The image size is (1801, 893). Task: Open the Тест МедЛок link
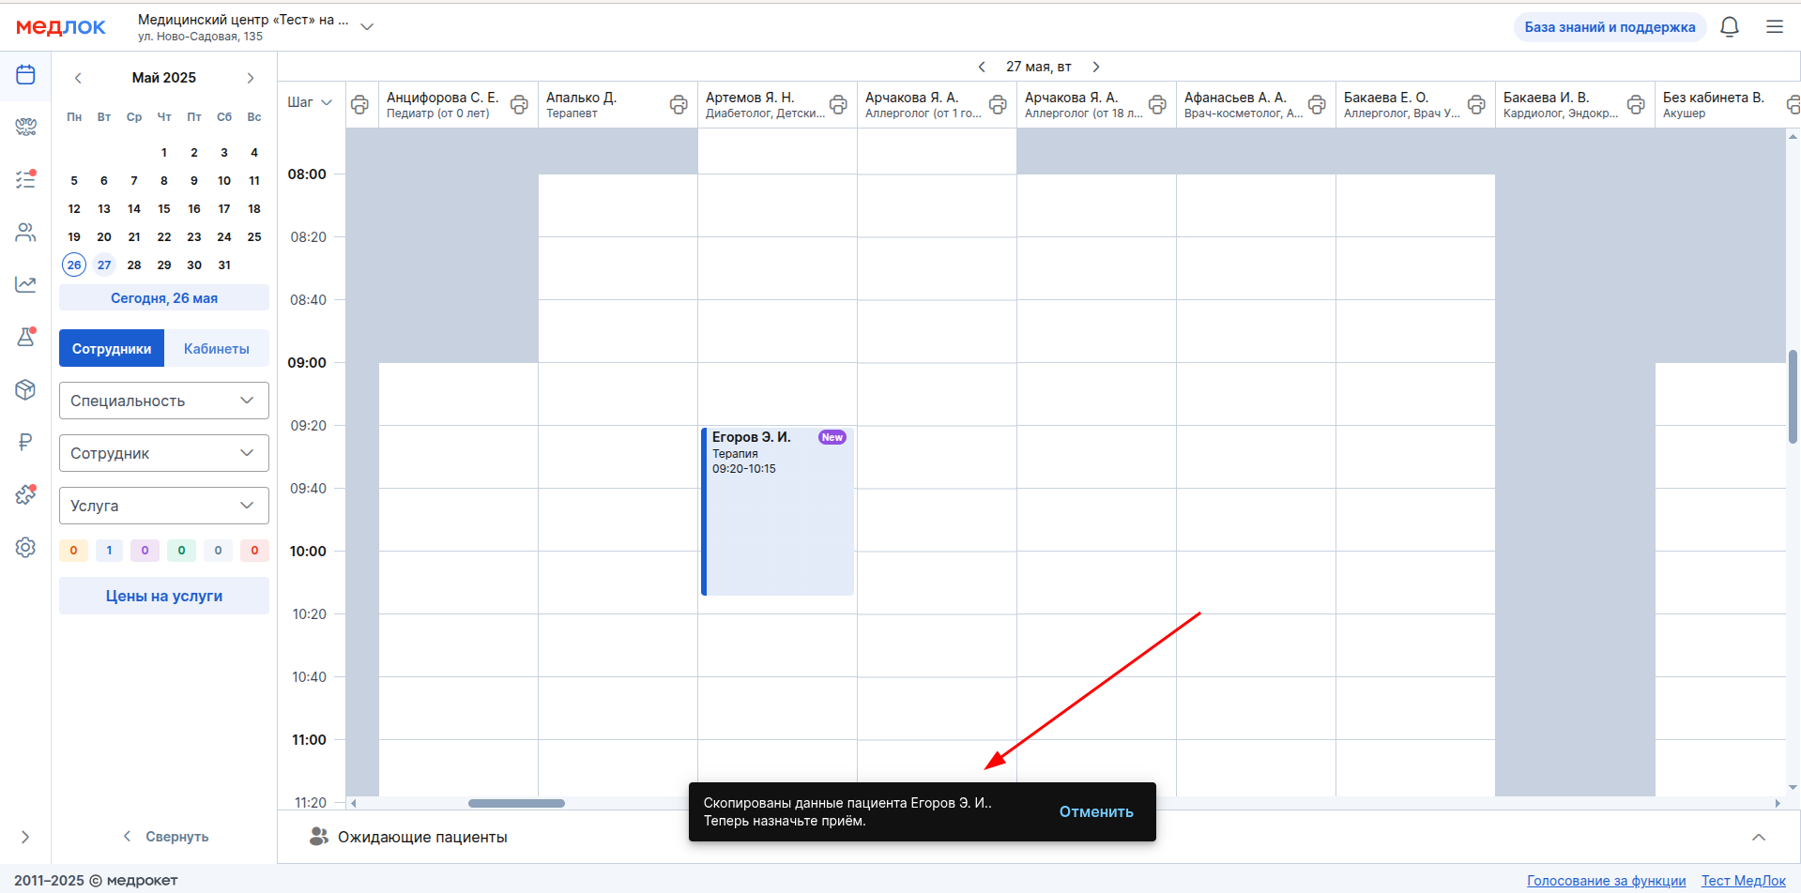tap(1744, 881)
